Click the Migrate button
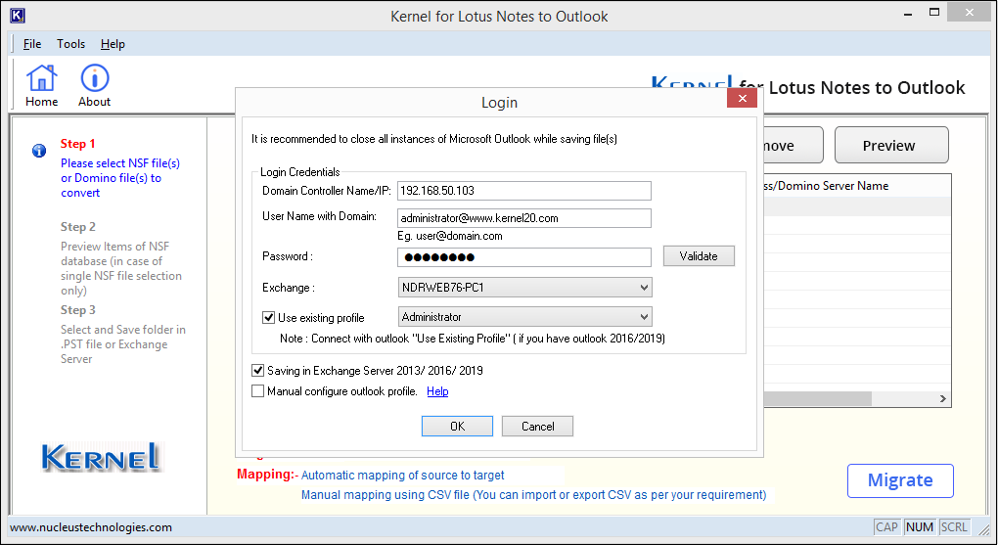998x545 pixels. click(x=900, y=480)
